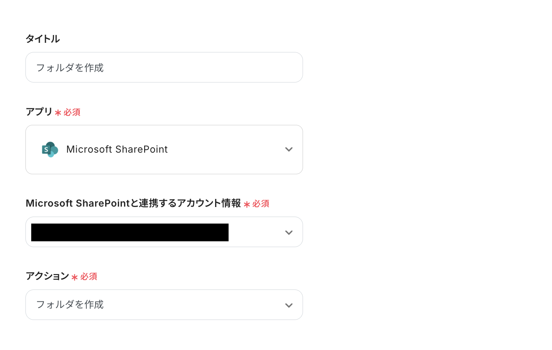Viewport: 552px width, 350px height.
Task: Expand the アプリ dropdown chevron
Action: tap(289, 150)
